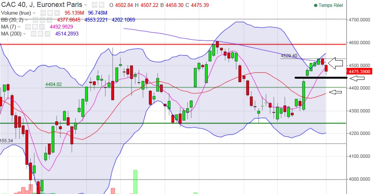Toggle MA (200) eye visibility icon
The image size is (373, 194).
click(x=34, y=34)
